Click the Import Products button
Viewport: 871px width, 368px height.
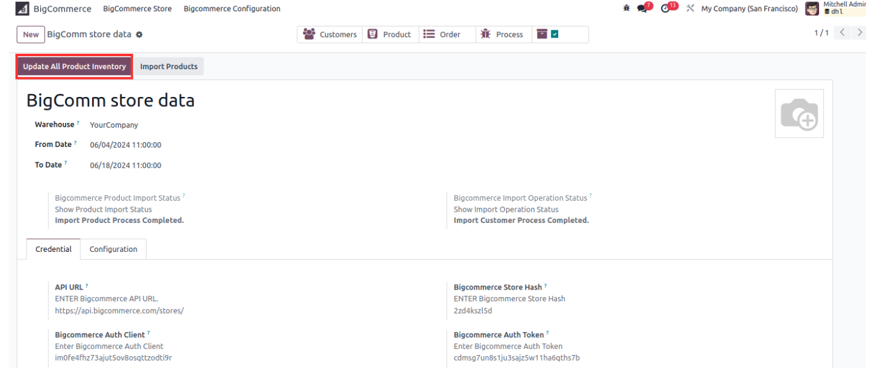pyautogui.click(x=169, y=67)
